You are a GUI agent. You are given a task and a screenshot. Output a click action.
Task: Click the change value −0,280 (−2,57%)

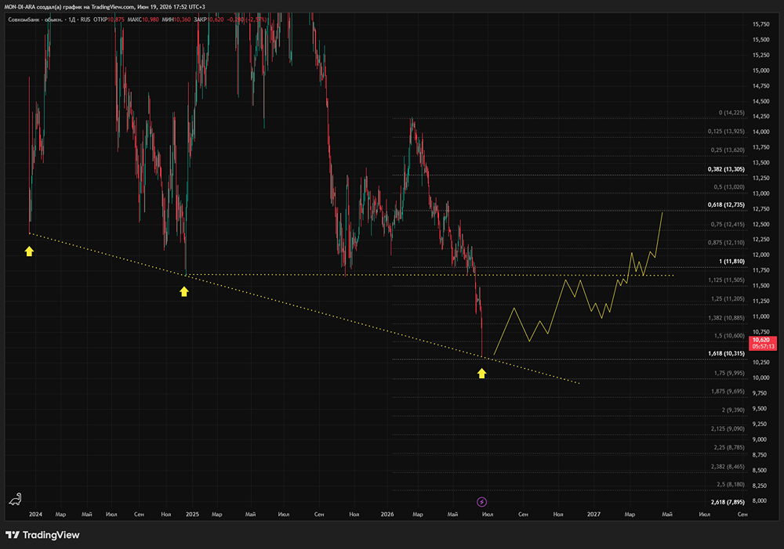click(x=247, y=20)
